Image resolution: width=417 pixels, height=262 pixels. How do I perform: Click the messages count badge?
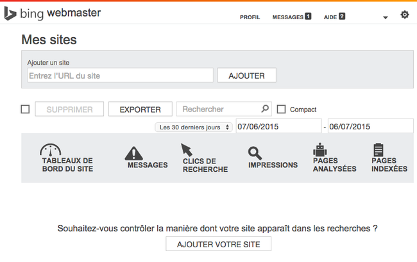[x=308, y=16]
